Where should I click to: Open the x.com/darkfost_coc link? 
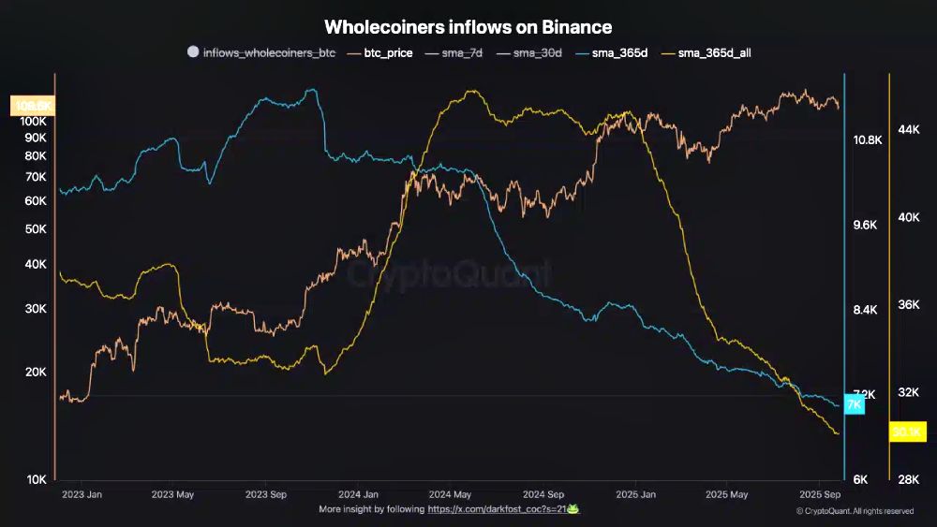click(496, 509)
